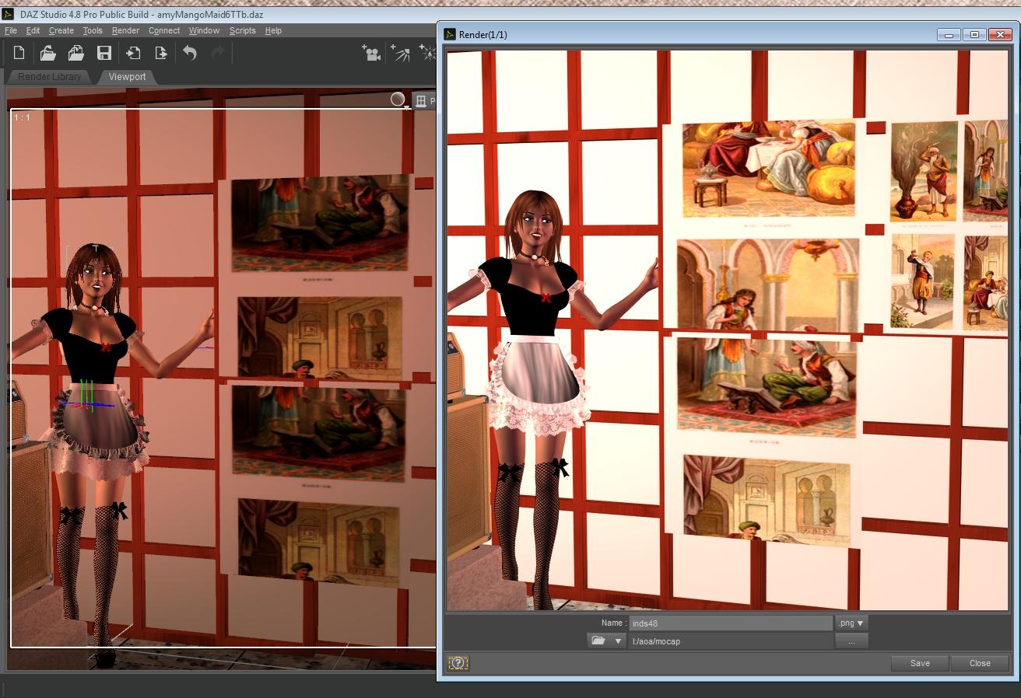The width and height of the screenshot is (1021, 698).
Task: Create a new spotlight
Action: pos(400,53)
